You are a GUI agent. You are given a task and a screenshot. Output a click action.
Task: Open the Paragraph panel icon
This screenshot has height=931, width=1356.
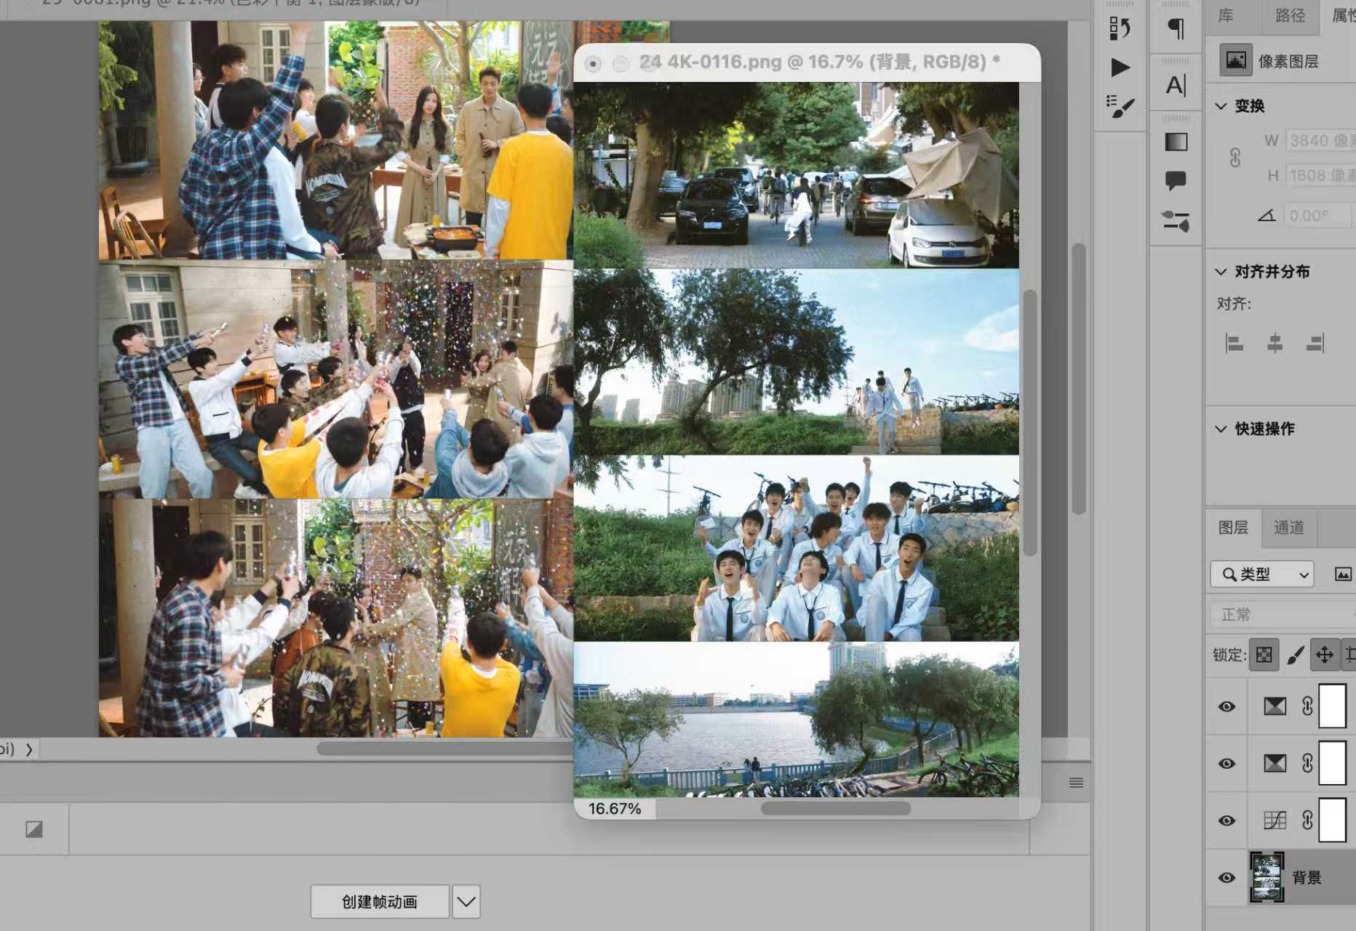(1176, 28)
